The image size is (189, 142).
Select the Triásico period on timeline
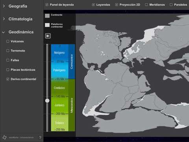pos(59,123)
